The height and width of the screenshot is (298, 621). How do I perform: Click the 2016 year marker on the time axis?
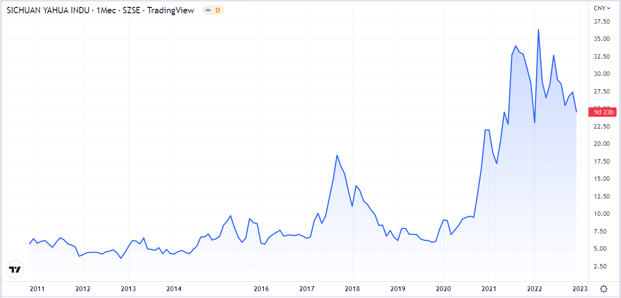point(261,289)
